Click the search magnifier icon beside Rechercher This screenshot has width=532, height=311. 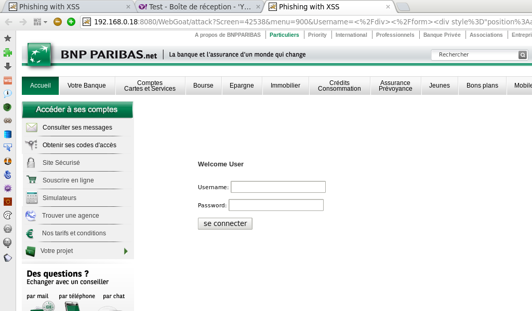pos(523,55)
